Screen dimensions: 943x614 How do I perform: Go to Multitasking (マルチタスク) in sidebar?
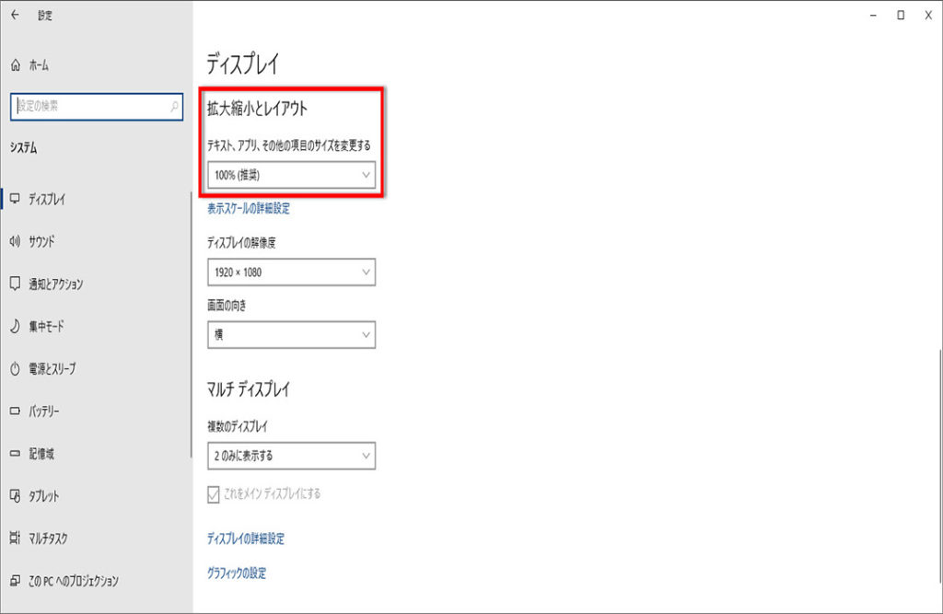click(x=48, y=539)
